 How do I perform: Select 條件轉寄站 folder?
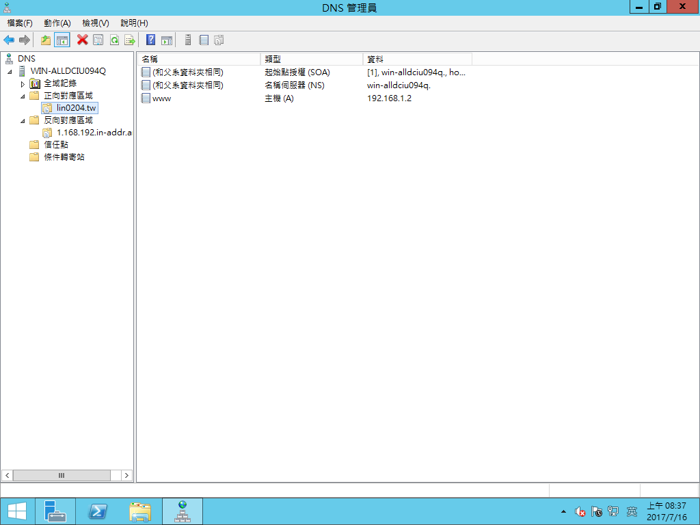coord(64,157)
